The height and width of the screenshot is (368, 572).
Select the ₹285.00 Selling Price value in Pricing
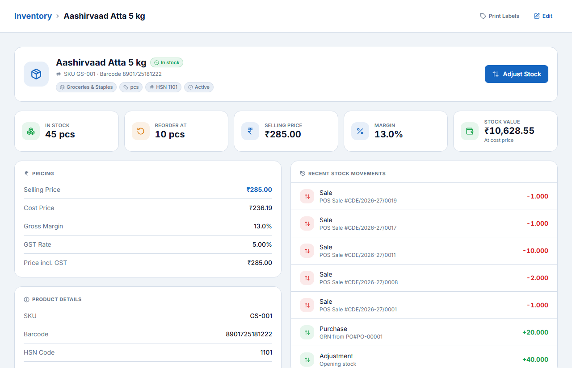click(259, 190)
